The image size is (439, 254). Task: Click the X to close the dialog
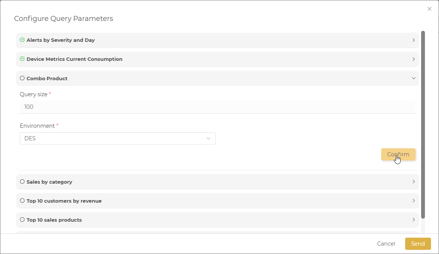429,8
